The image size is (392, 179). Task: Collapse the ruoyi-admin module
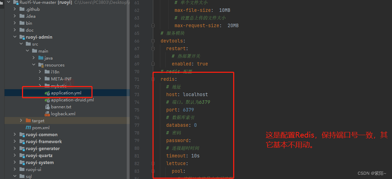pyautogui.click(x=15, y=37)
